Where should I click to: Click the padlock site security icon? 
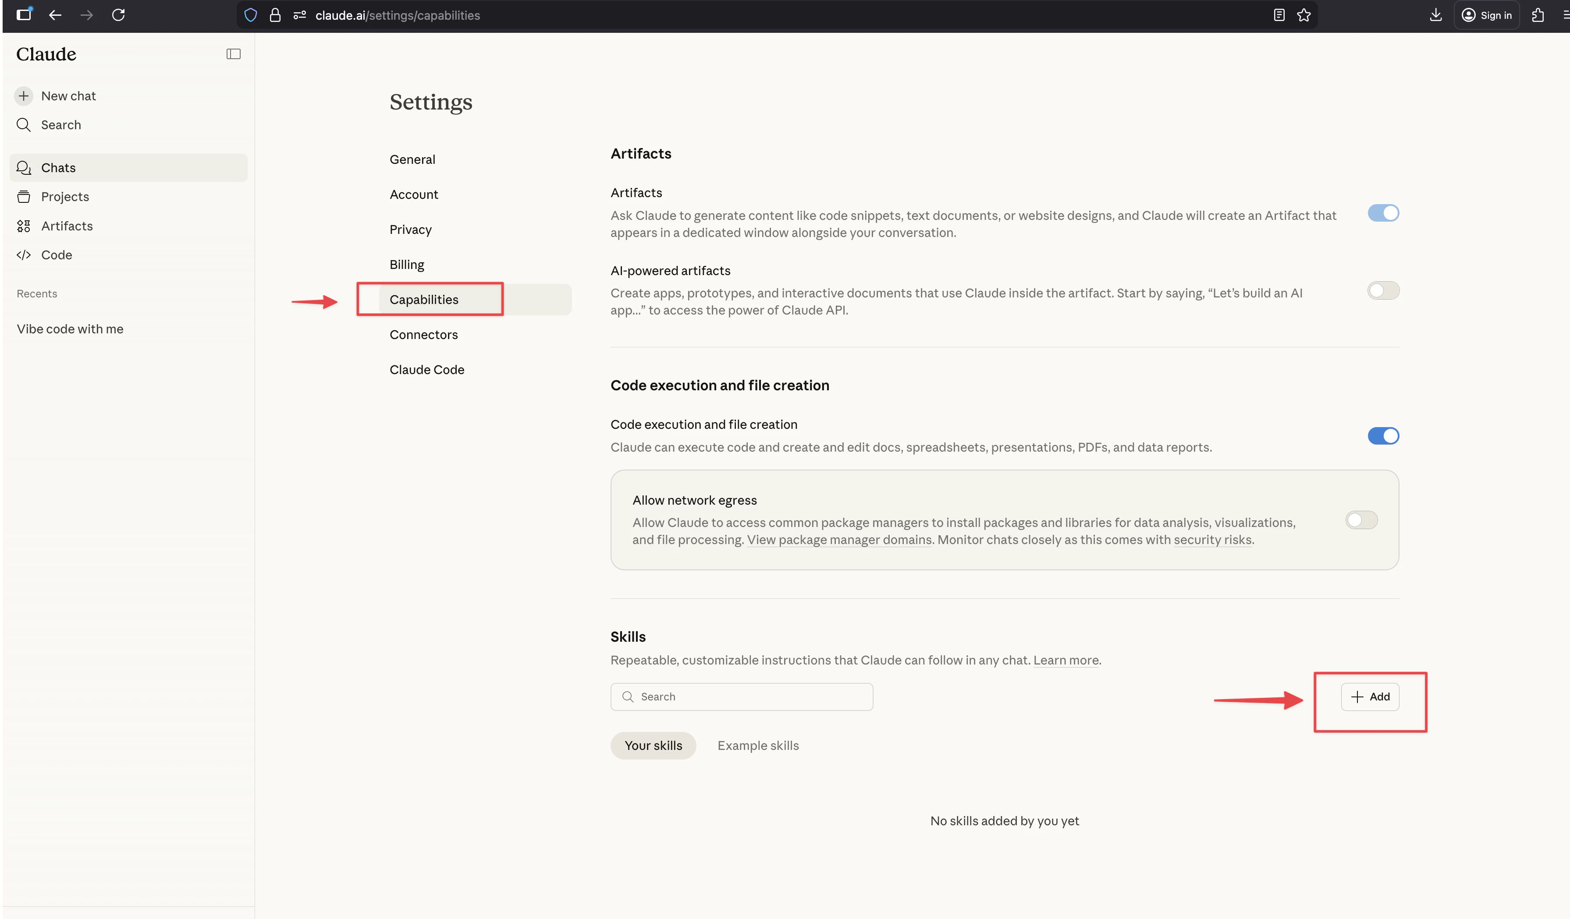(275, 15)
